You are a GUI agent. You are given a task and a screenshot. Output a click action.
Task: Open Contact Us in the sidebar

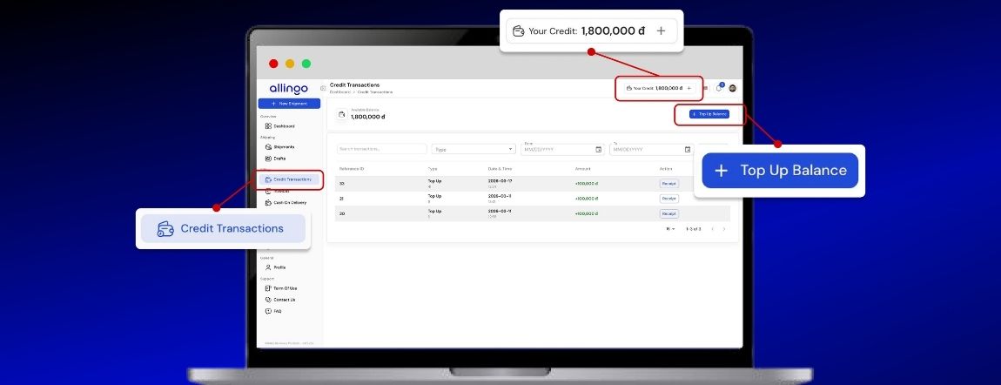pos(280,301)
